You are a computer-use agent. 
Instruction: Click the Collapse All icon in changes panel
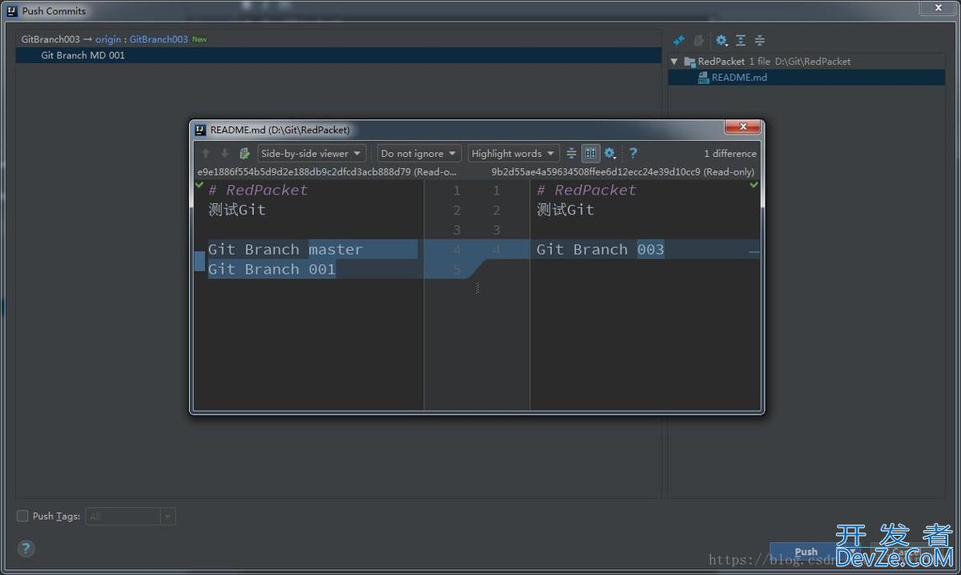pyautogui.click(x=759, y=40)
